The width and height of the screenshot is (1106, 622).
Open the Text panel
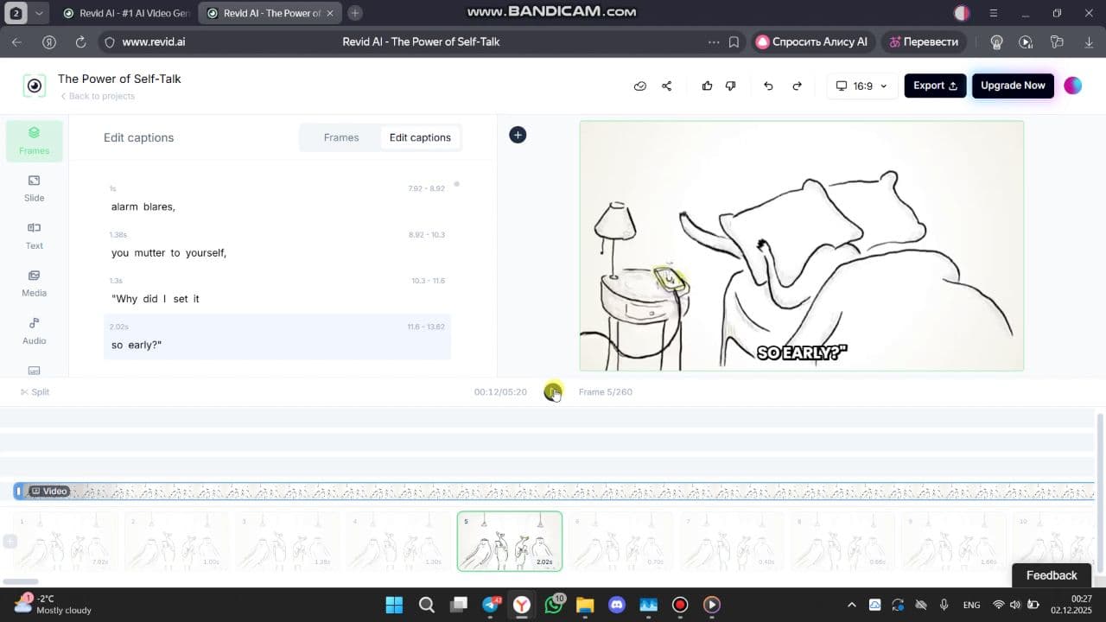click(x=34, y=235)
